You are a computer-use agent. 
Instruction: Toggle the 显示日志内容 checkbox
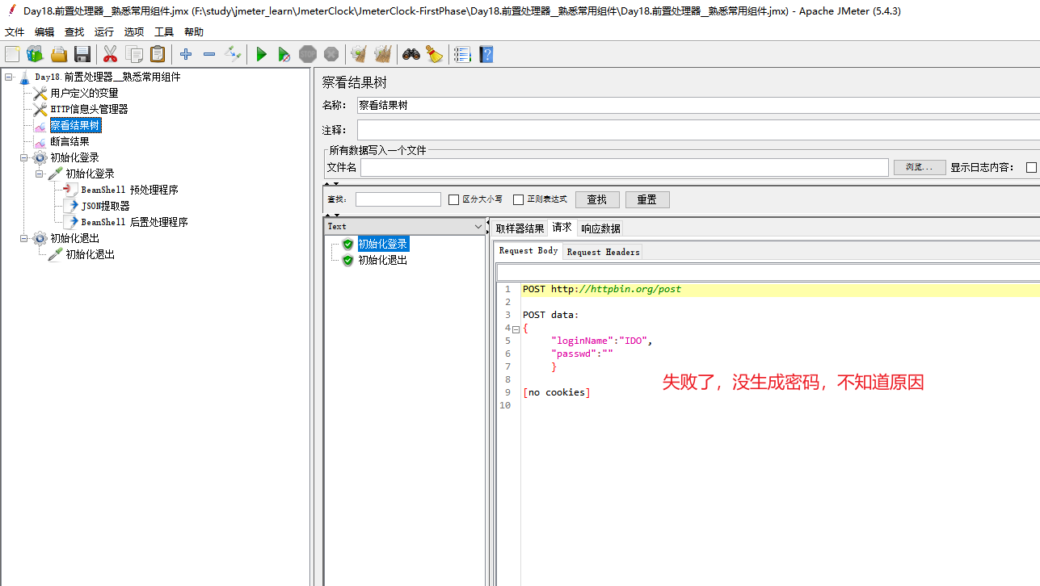point(1031,167)
